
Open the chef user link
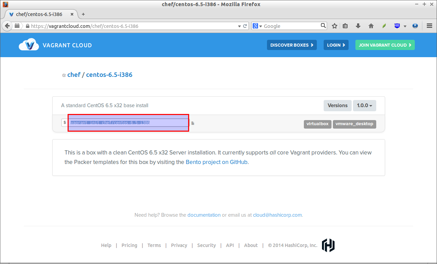tap(74, 75)
